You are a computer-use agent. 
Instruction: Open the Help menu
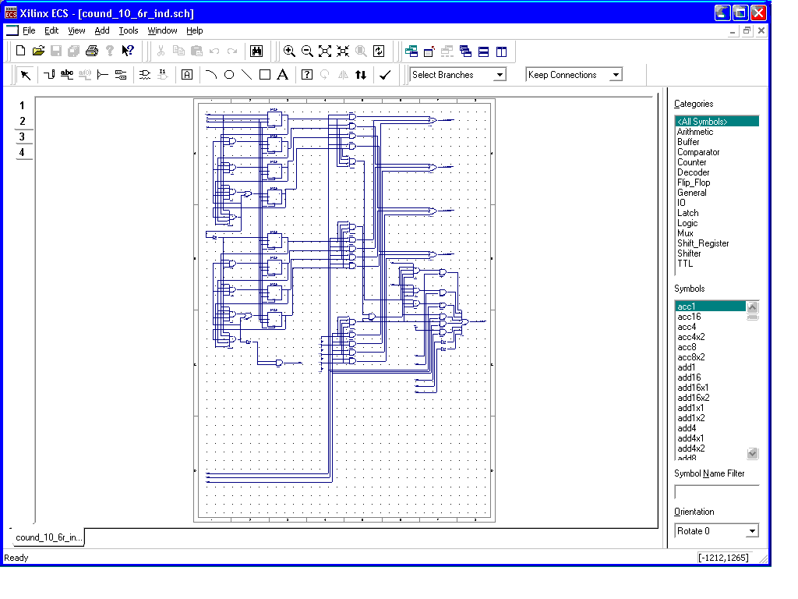(x=194, y=30)
